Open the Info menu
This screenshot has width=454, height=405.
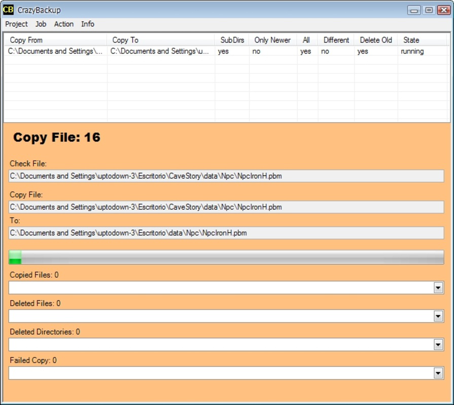(x=87, y=24)
